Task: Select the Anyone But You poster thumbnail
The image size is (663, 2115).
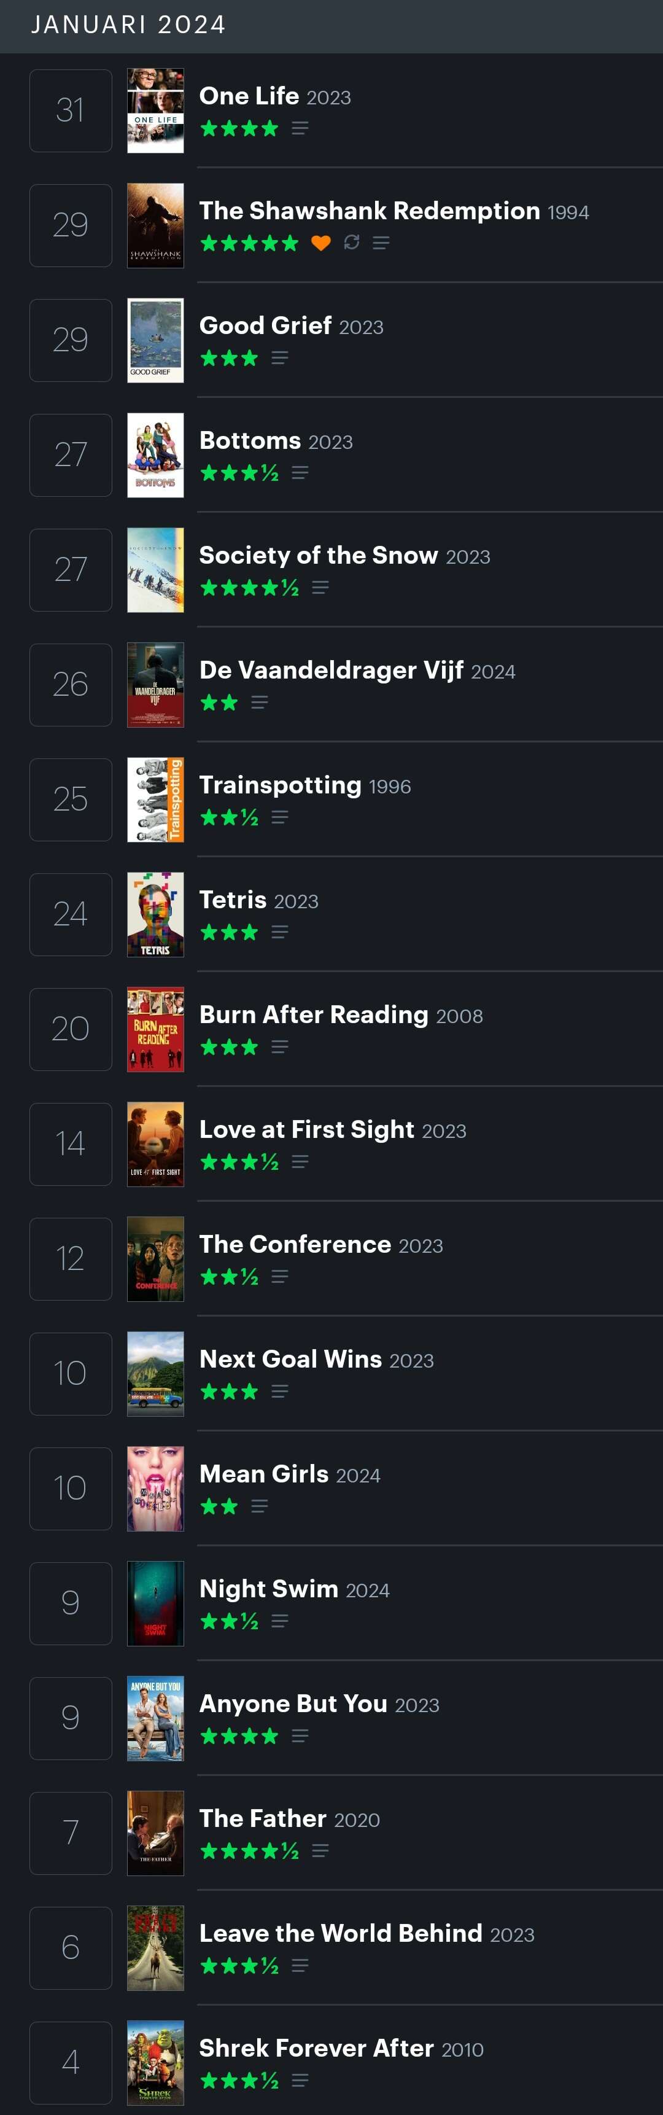Action: coord(155,1718)
